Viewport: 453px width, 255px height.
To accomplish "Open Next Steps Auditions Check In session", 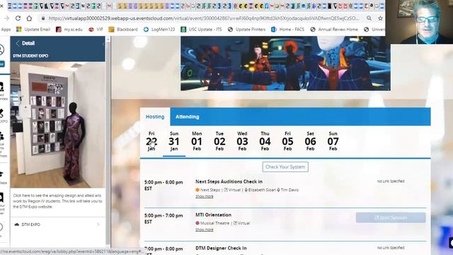I will click(x=229, y=181).
